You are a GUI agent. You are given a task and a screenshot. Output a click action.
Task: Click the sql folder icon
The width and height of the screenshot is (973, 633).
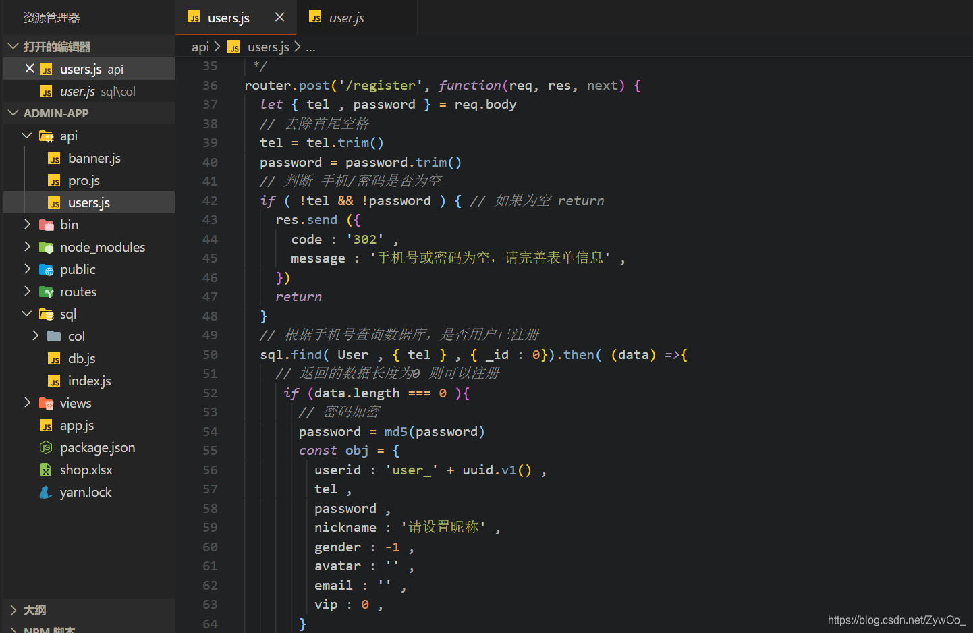[46, 314]
